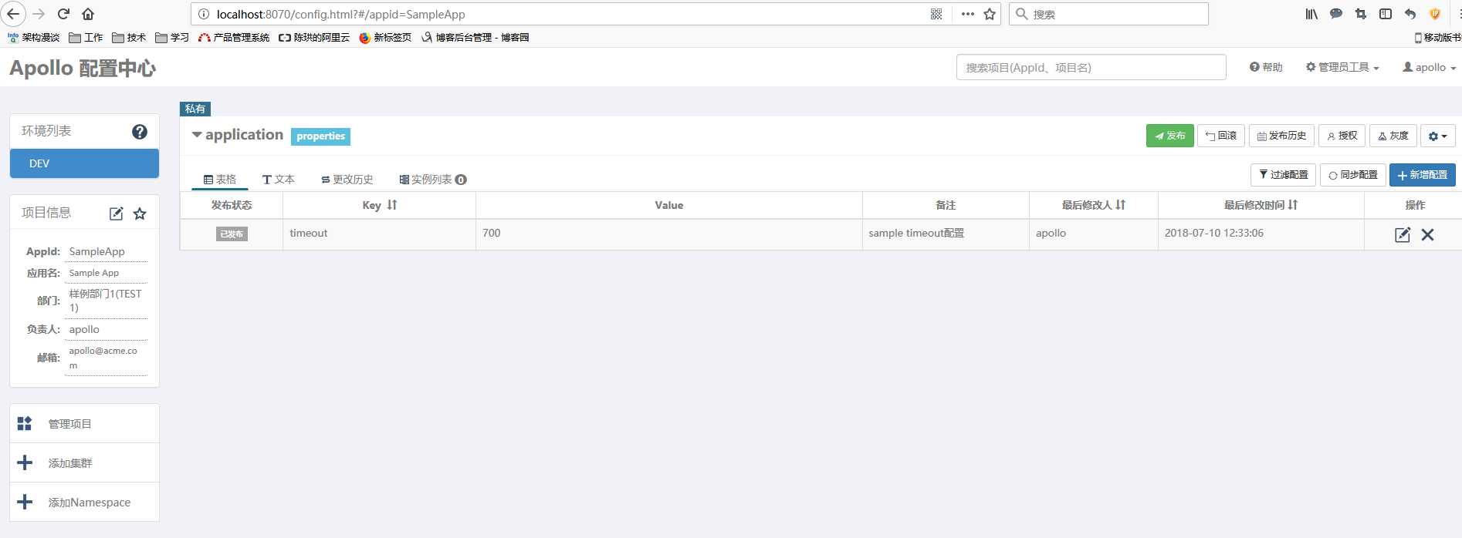Click the 灰度 grayscale button
The image size is (1462, 538).
(1393, 136)
